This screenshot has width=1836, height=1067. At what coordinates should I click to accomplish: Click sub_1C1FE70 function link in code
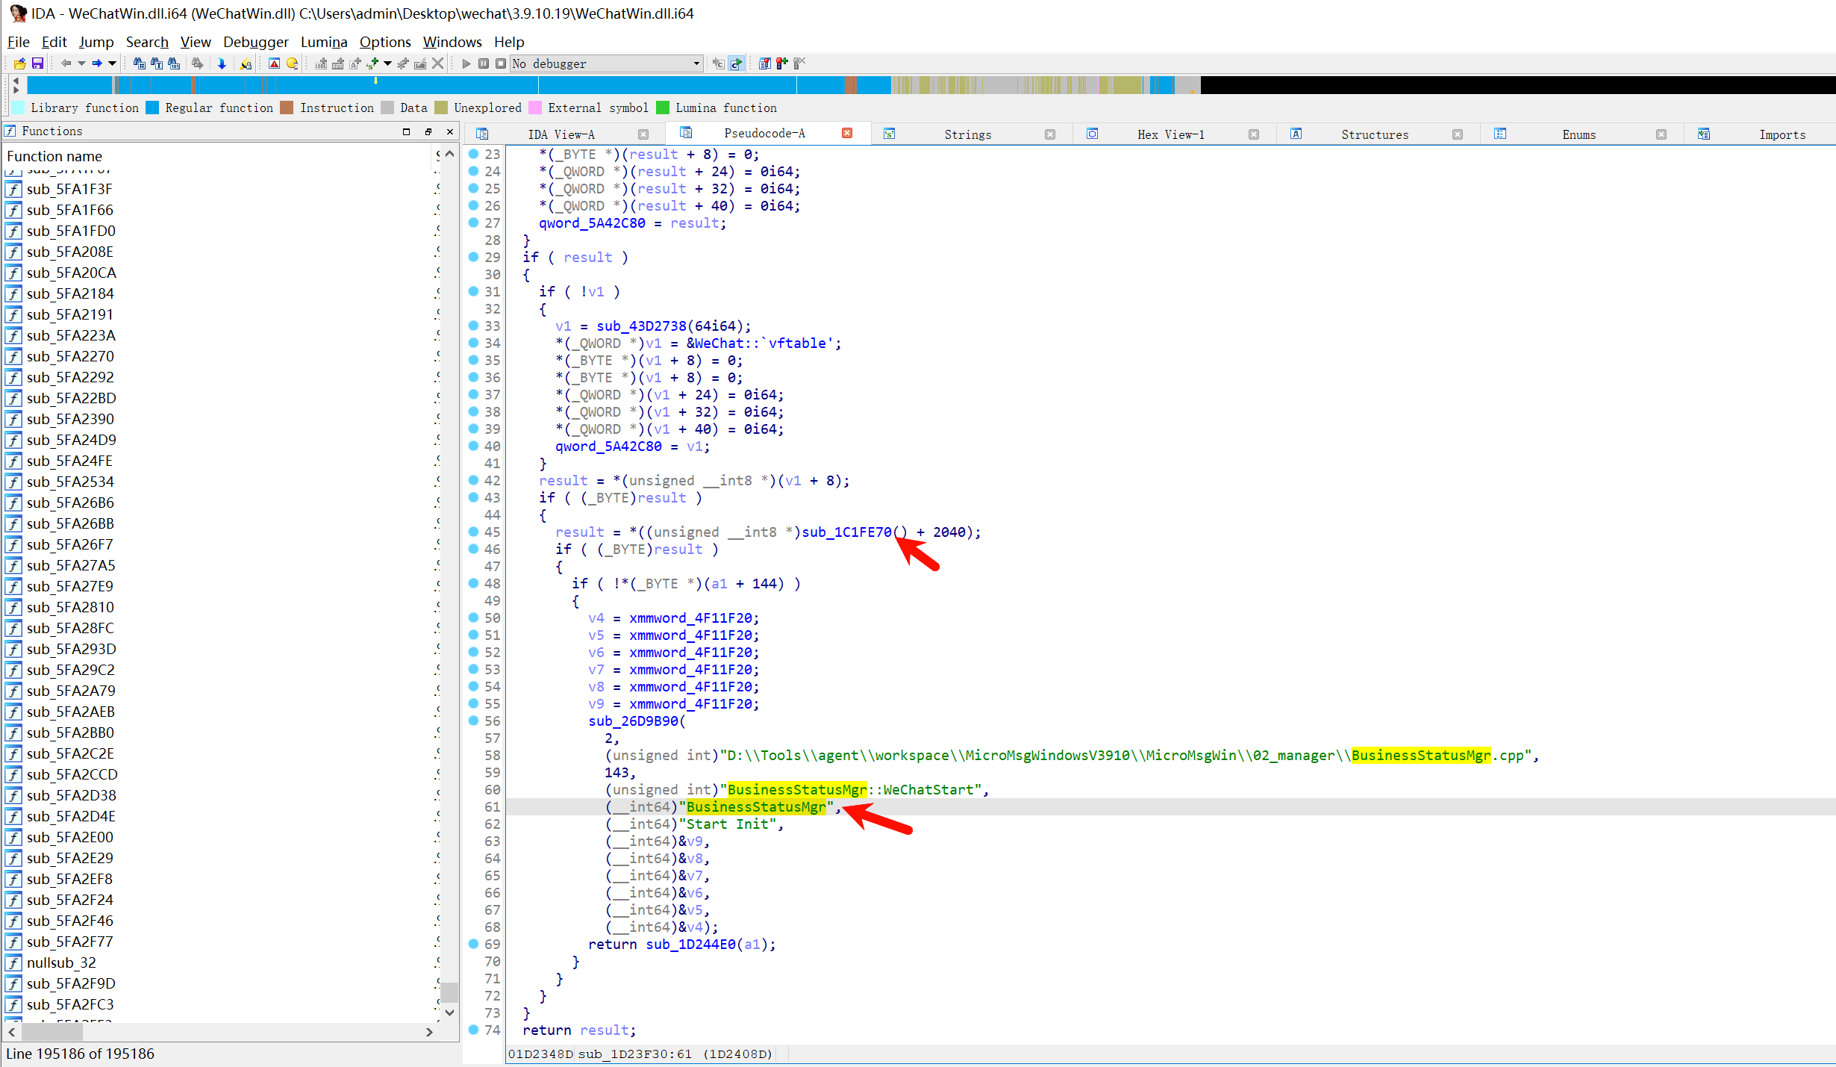click(x=846, y=532)
